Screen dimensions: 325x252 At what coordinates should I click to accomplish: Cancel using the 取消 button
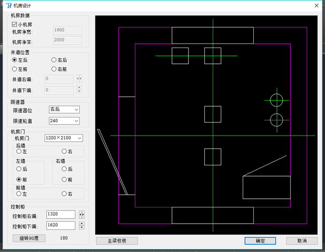(302, 241)
